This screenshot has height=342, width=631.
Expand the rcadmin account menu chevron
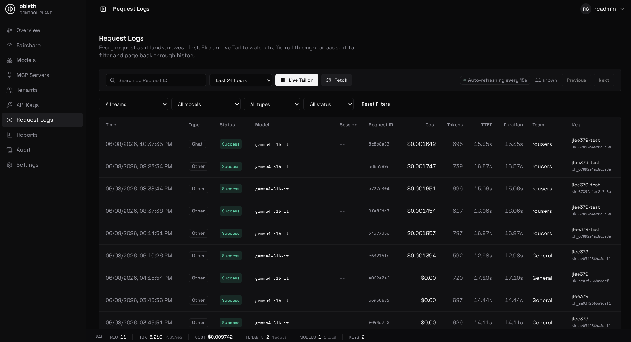point(622,9)
